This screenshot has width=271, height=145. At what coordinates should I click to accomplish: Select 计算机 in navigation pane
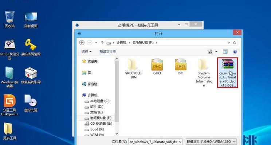90,95
